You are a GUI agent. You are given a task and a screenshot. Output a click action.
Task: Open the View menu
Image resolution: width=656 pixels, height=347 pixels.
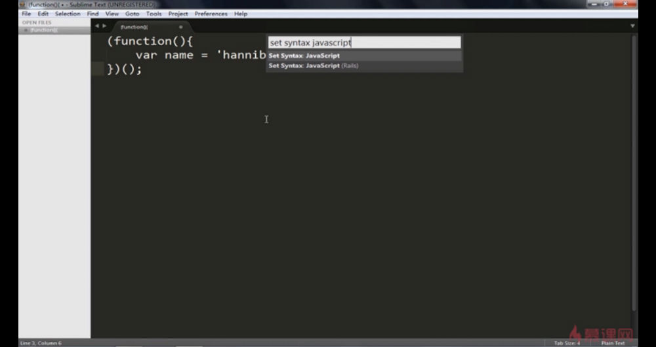point(112,14)
